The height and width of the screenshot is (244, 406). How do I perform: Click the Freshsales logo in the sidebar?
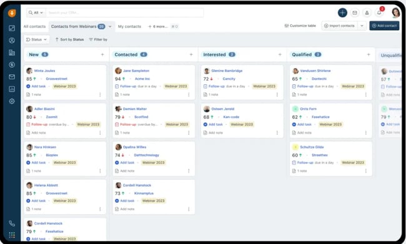pyautogui.click(x=12, y=13)
